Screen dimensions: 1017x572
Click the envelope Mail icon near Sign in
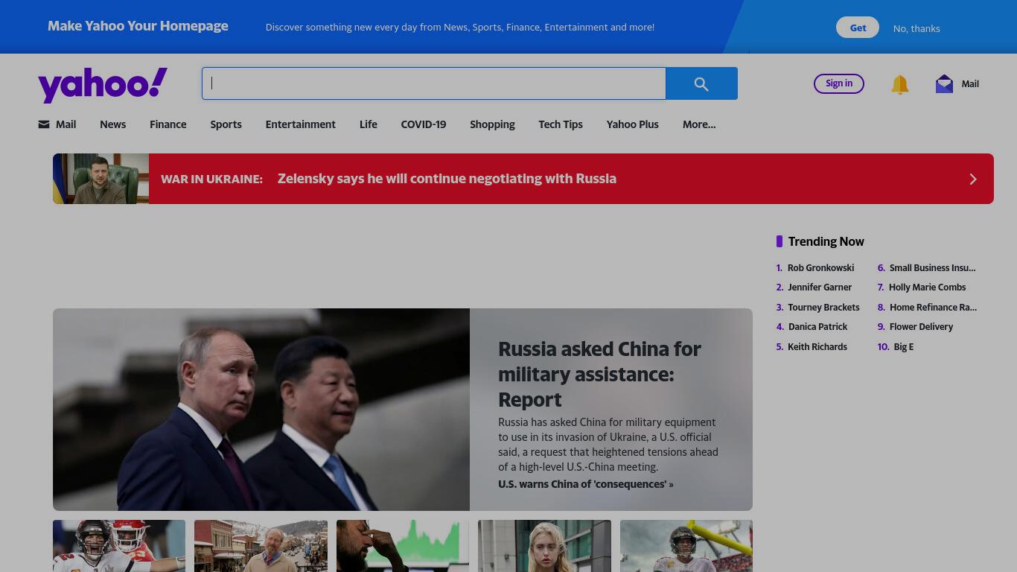(x=944, y=83)
